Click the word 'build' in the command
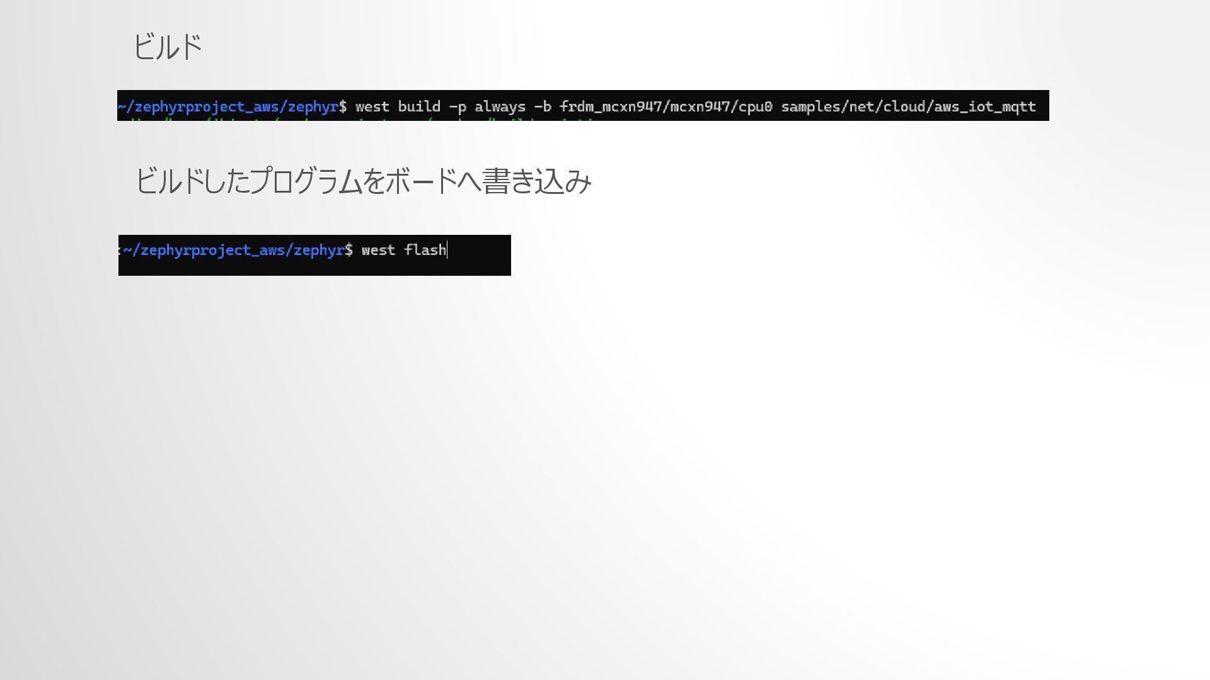The height and width of the screenshot is (680, 1210). (x=418, y=106)
